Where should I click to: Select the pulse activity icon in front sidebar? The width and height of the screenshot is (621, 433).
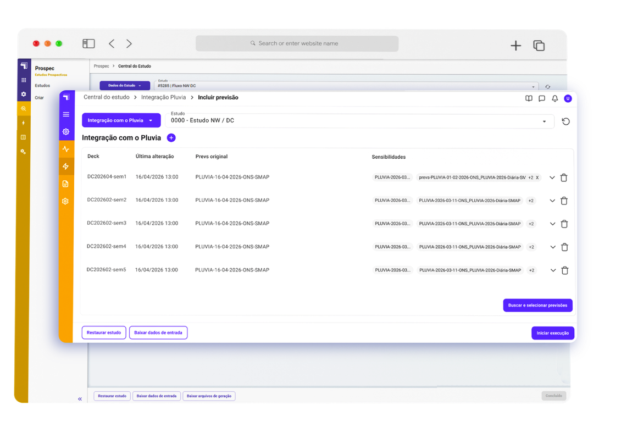[x=66, y=149]
